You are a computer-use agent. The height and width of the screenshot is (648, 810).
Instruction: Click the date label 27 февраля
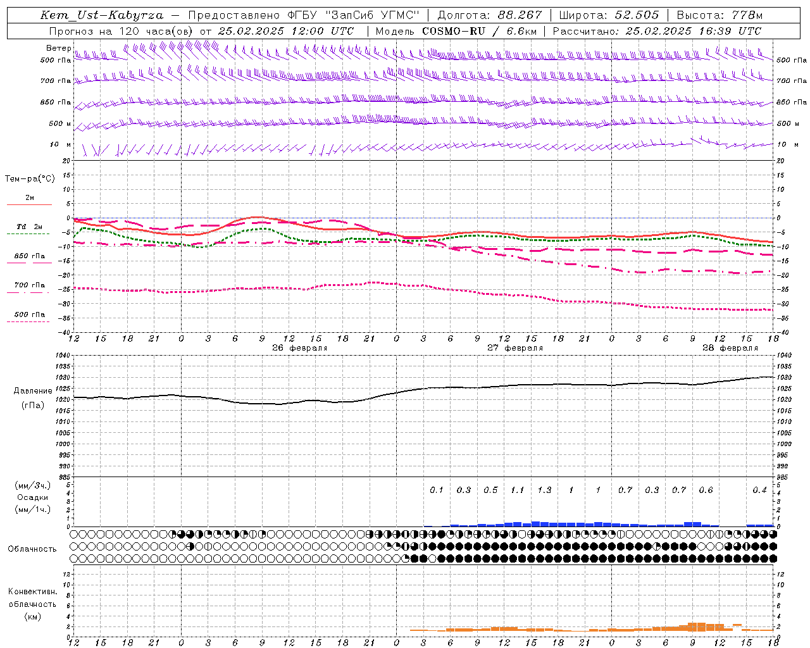tap(515, 348)
